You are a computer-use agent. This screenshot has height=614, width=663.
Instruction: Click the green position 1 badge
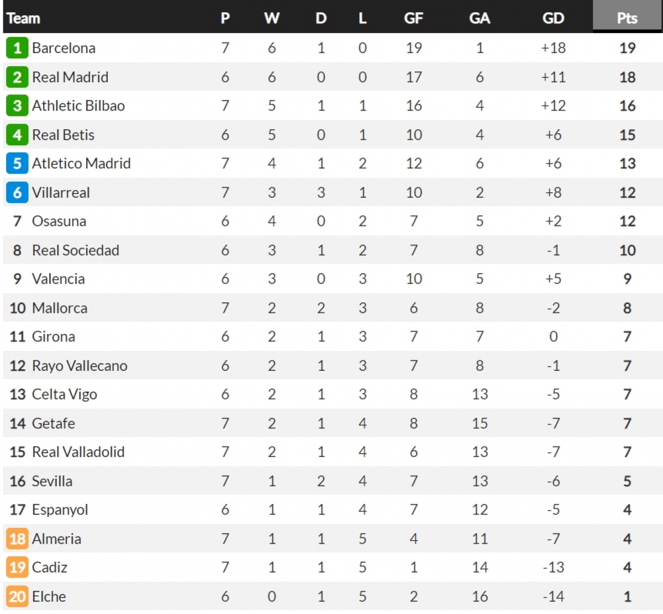pos(17,48)
